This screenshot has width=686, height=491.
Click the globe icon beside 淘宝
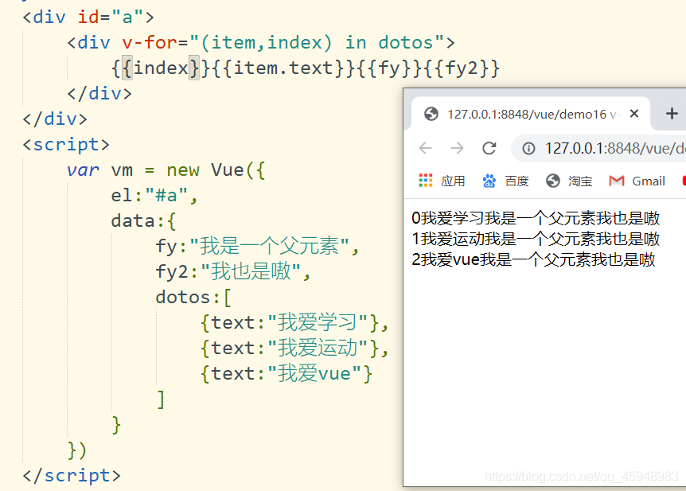[553, 181]
